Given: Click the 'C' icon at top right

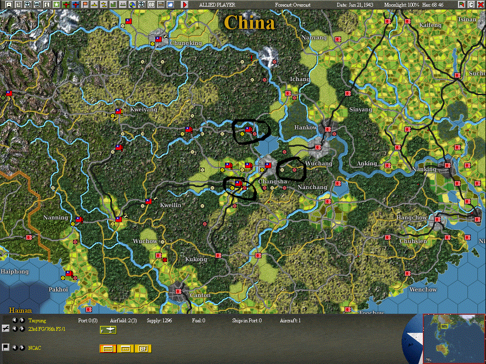Looking at the screenshot, I should [471, 4].
